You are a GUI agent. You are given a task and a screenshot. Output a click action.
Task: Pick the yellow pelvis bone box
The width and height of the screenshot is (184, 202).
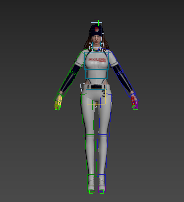tap(96, 97)
